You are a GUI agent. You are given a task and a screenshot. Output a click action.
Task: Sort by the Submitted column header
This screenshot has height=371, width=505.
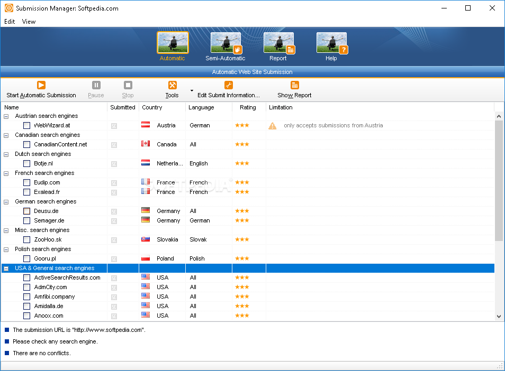click(x=123, y=107)
